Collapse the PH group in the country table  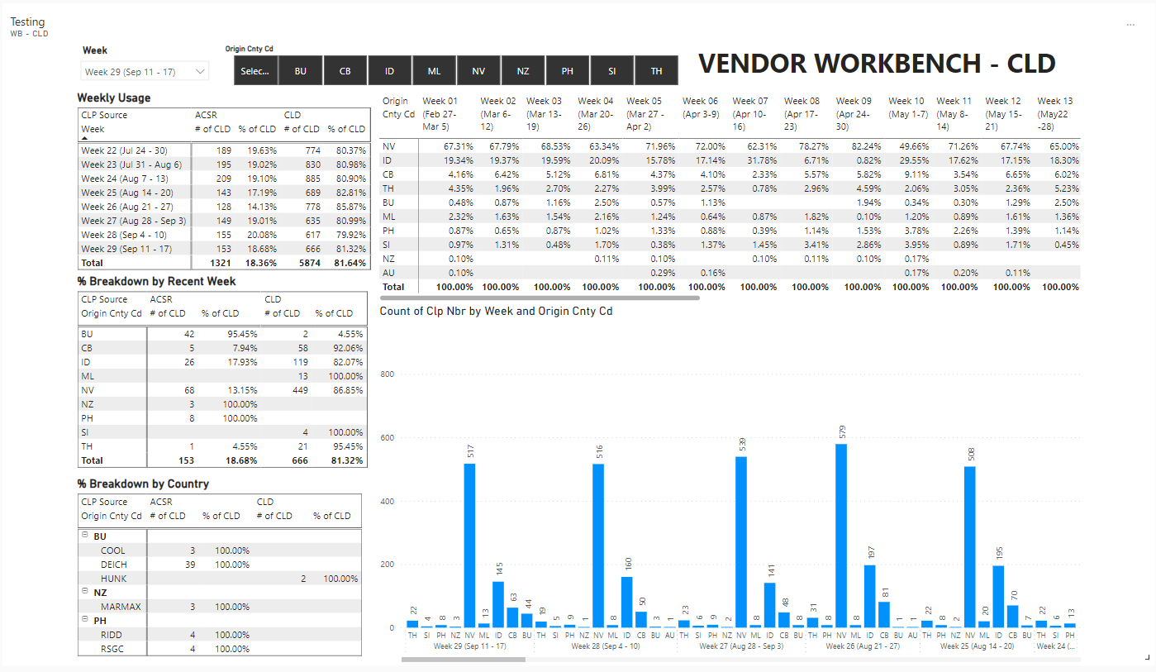85,620
